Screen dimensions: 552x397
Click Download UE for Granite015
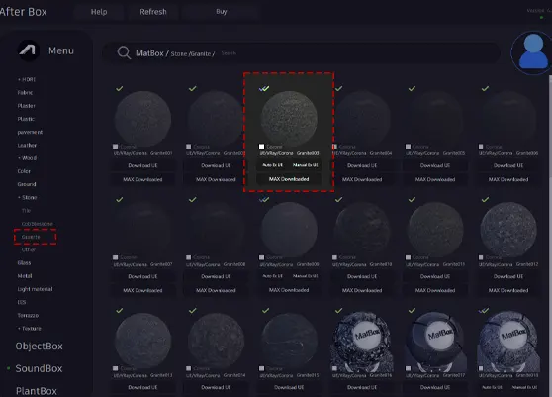[289, 387]
